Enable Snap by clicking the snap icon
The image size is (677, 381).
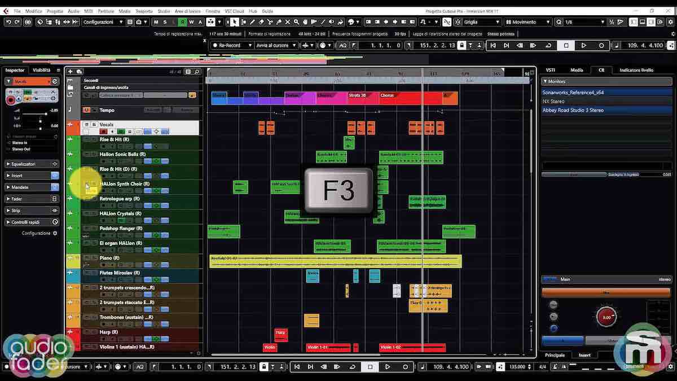[x=447, y=21]
